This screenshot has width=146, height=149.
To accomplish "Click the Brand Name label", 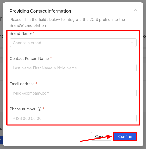I will pyautogui.click(x=21, y=33).
